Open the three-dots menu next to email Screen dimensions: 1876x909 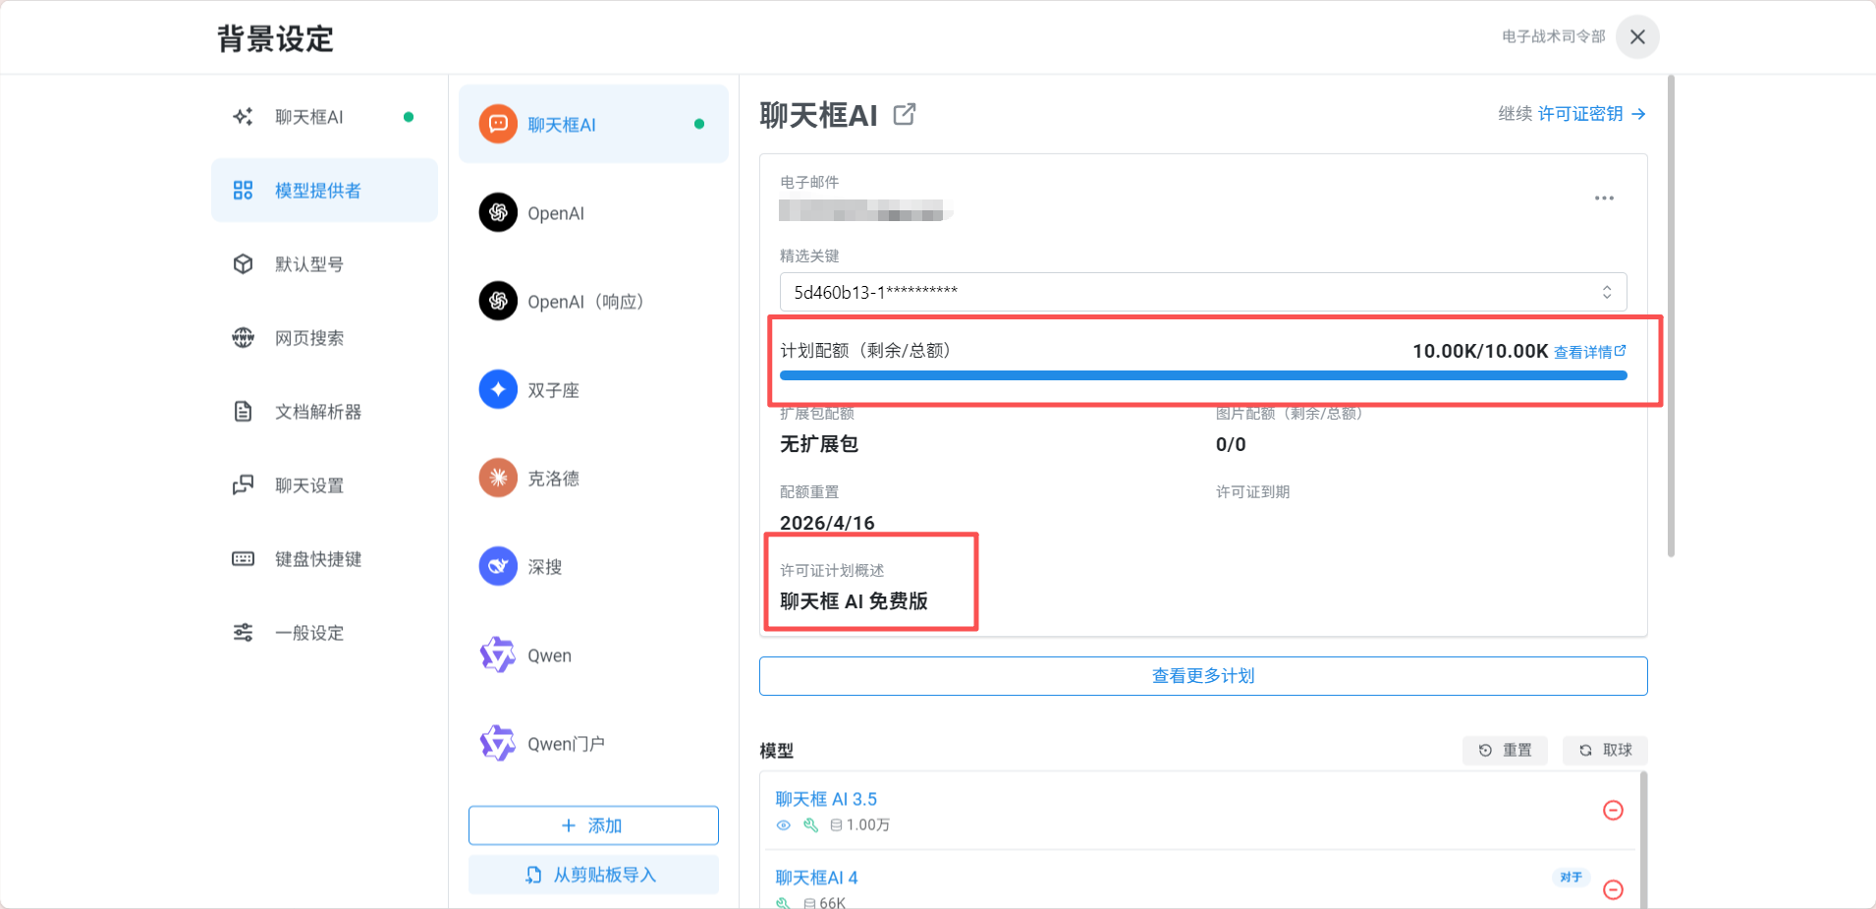[1604, 199]
